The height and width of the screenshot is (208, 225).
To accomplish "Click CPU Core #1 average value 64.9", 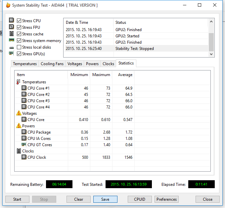I will click(129, 88).
